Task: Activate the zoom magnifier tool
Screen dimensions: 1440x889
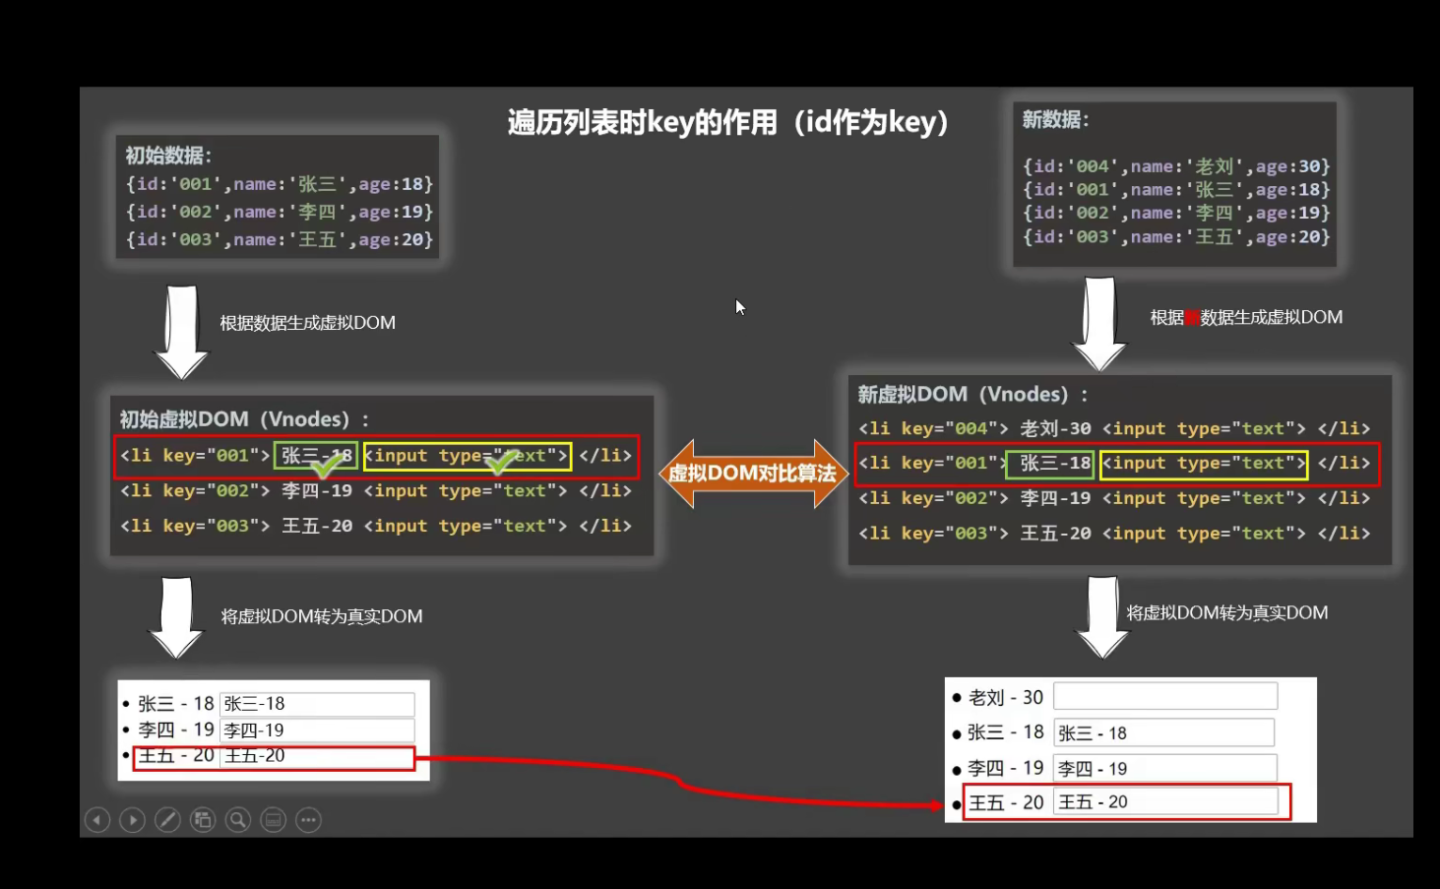Action: coord(238,820)
